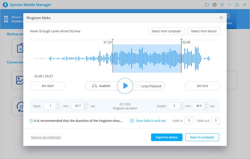The height and width of the screenshot is (159, 250).
Task: Click the Finish minutes input field
Action: [x=174, y=106]
